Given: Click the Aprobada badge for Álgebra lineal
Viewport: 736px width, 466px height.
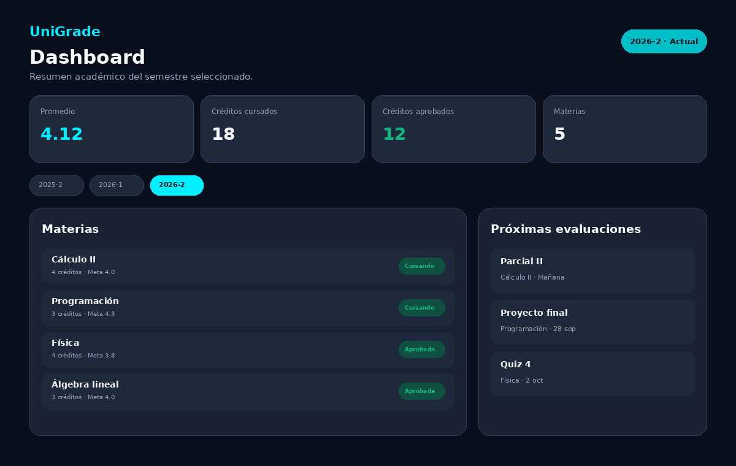Looking at the screenshot, I should (x=422, y=391).
